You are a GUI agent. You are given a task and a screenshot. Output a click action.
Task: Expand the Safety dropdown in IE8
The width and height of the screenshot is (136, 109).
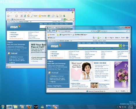tap(117, 37)
